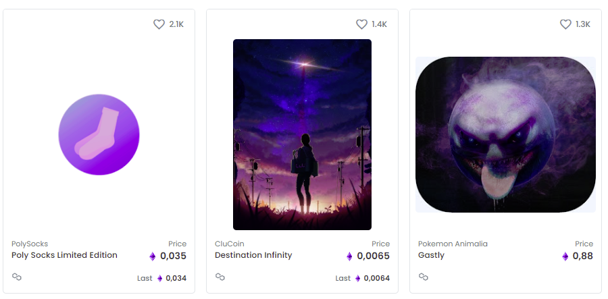608x299 pixels.
Task: Like the Poly Socks Limited Edition card
Action: 159,24
